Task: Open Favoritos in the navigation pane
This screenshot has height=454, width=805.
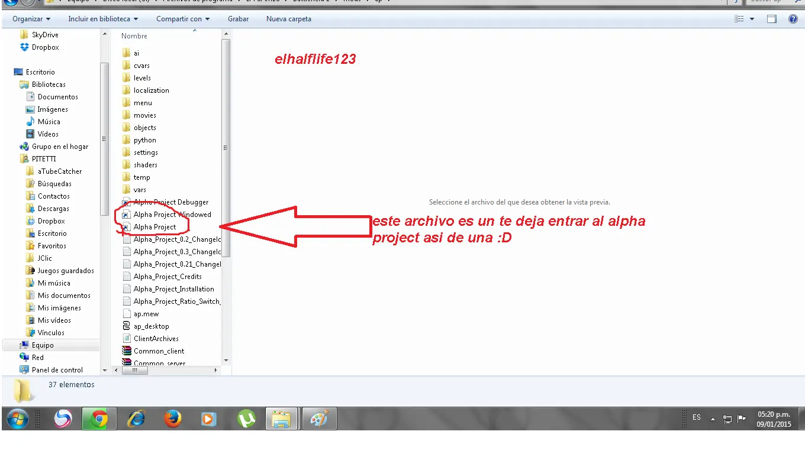Action: (x=51, y=246)
